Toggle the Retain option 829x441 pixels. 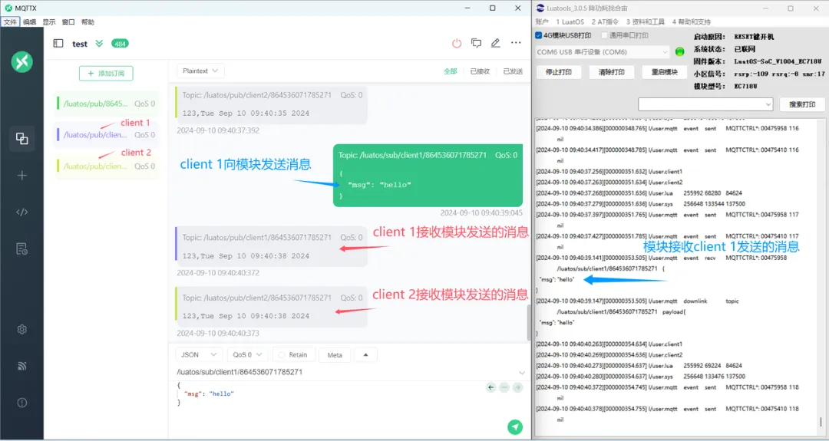pyautogui.click(x=293, y=354)
